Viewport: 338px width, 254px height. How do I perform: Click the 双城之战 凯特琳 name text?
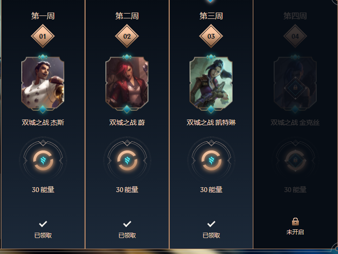pyautogui.click(x=211, y=122)
